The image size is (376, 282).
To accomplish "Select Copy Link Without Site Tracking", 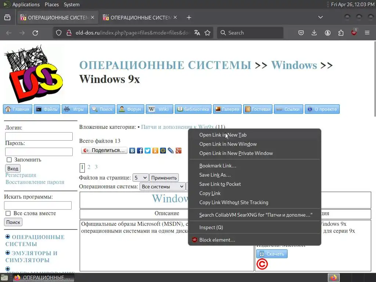I will 255,202.
